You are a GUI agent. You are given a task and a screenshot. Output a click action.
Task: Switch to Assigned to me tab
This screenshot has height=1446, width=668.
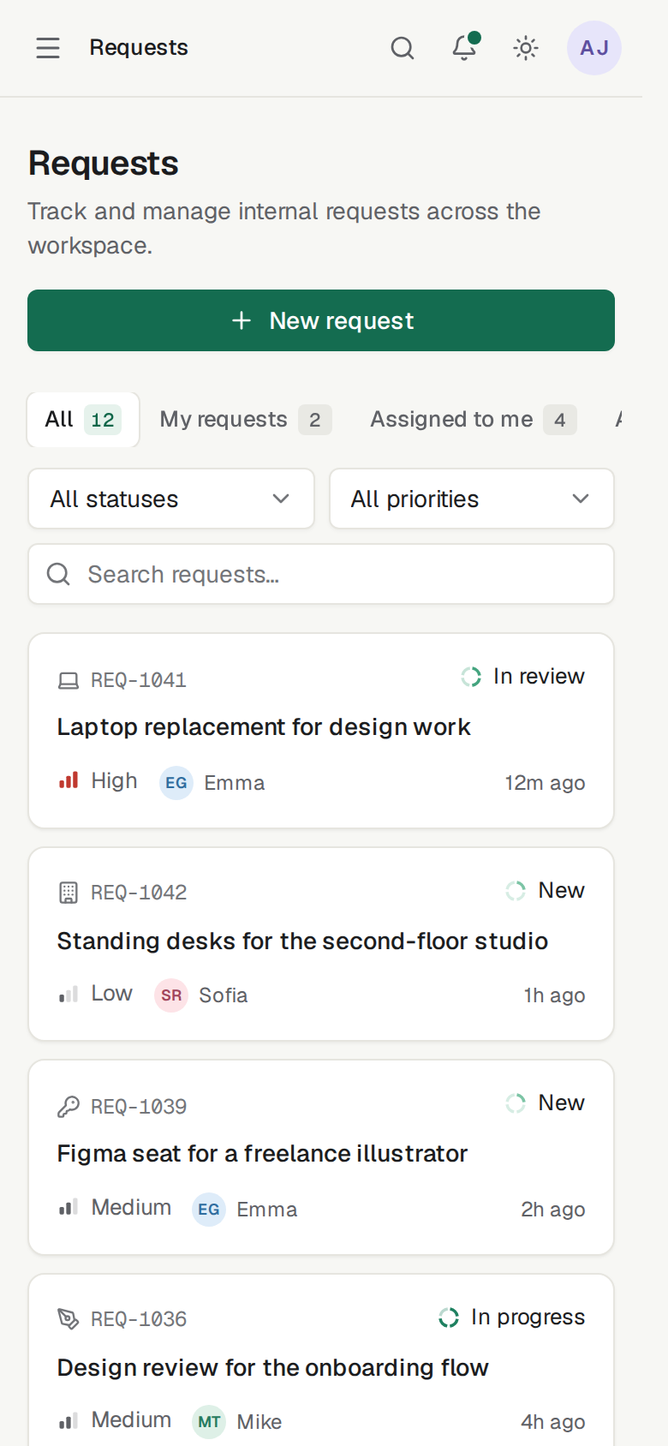pyautogui.click(x=474, y=420)
